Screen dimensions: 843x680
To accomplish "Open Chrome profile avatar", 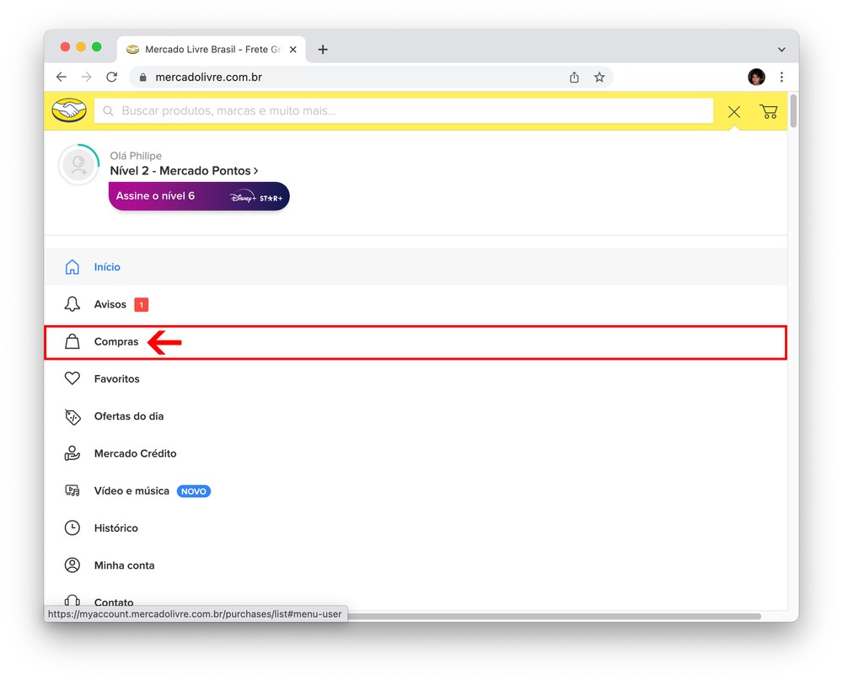I will tap(756, 77).
